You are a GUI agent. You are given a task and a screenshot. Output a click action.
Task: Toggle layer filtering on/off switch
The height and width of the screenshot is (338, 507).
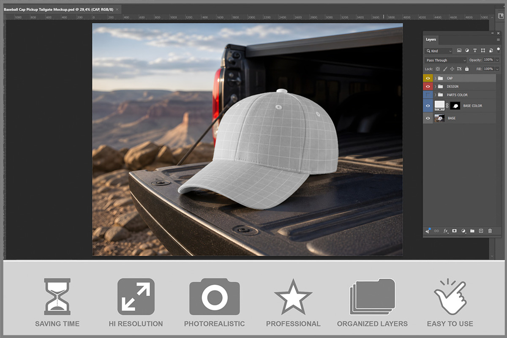click(498, 49)
